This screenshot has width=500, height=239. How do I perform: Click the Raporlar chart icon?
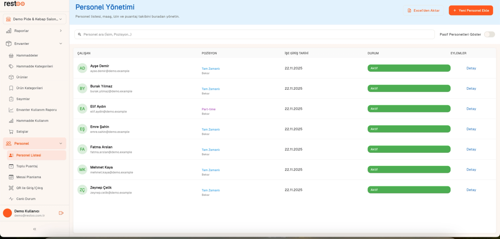pos(9,31)
